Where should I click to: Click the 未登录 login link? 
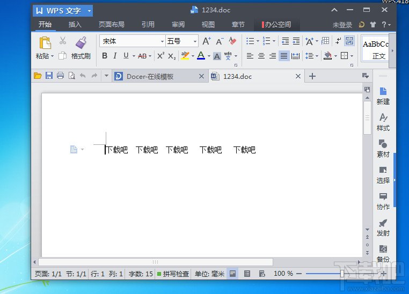342,25
